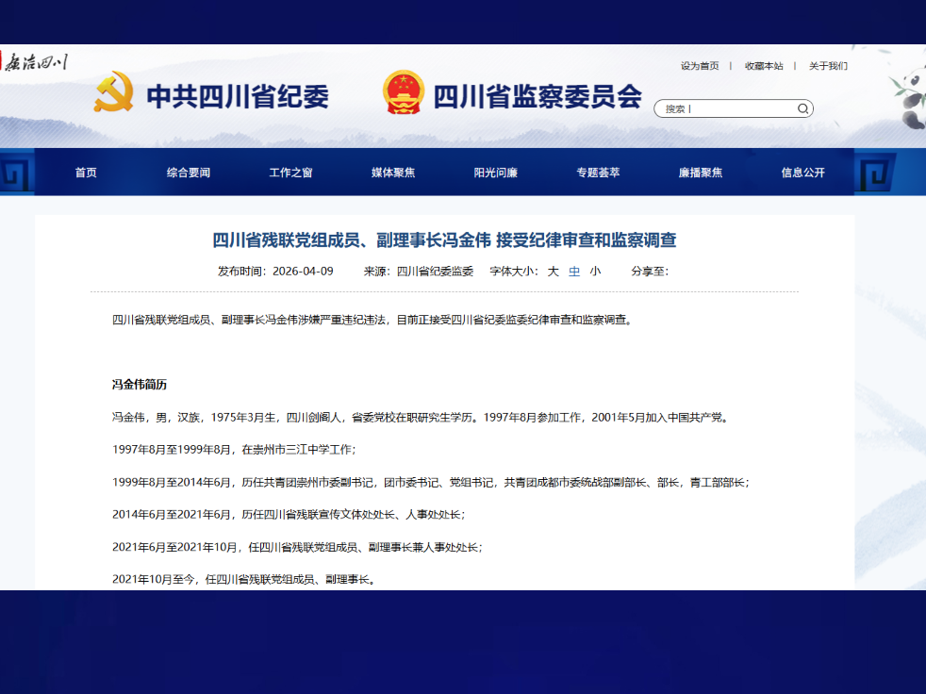Click the article headline about 冯金伟

pos(444,241)
